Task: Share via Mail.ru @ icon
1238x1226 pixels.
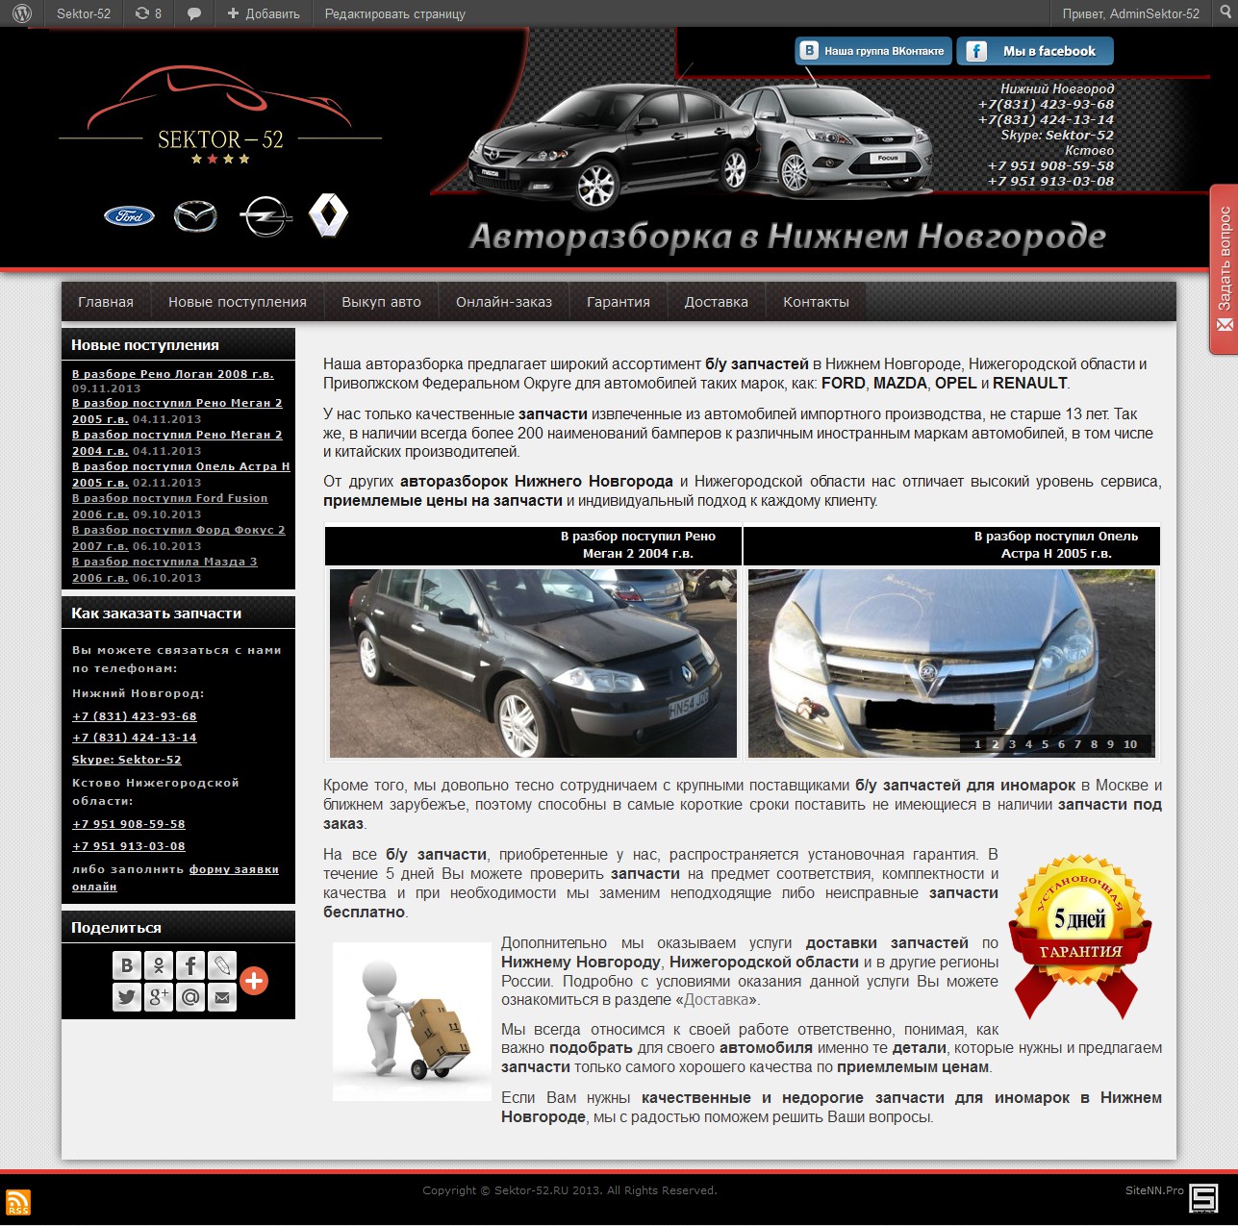Action: click(190, 997)
